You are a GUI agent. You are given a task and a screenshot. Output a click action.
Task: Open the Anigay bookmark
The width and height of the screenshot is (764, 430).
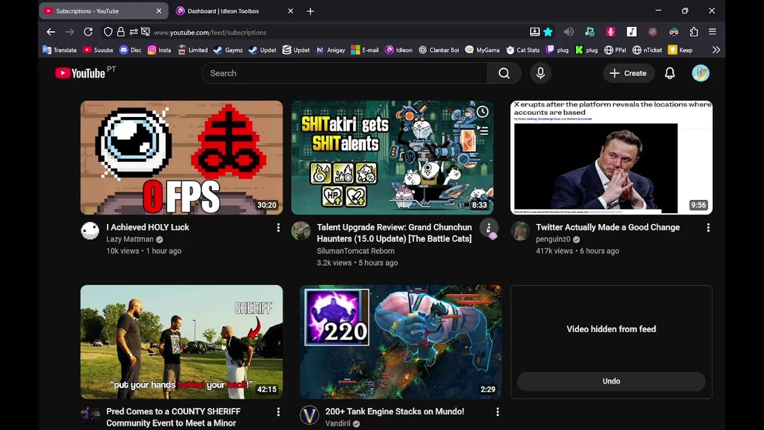coord(331,50)
